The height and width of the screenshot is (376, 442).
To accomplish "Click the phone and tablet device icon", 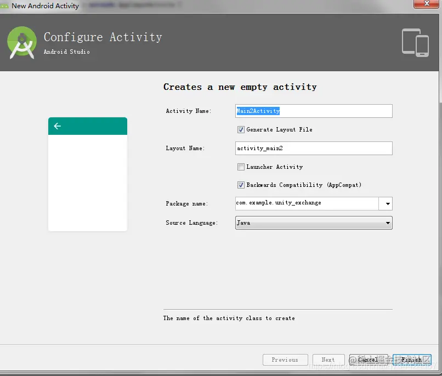I will pos(415,43).
